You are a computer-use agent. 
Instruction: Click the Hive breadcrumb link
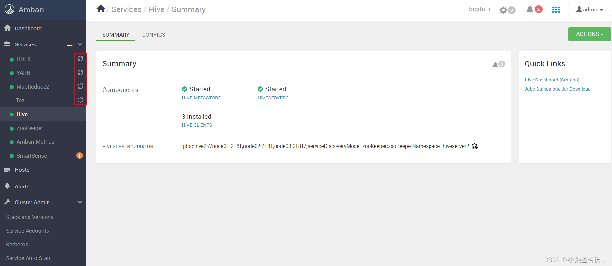(157, 9)
